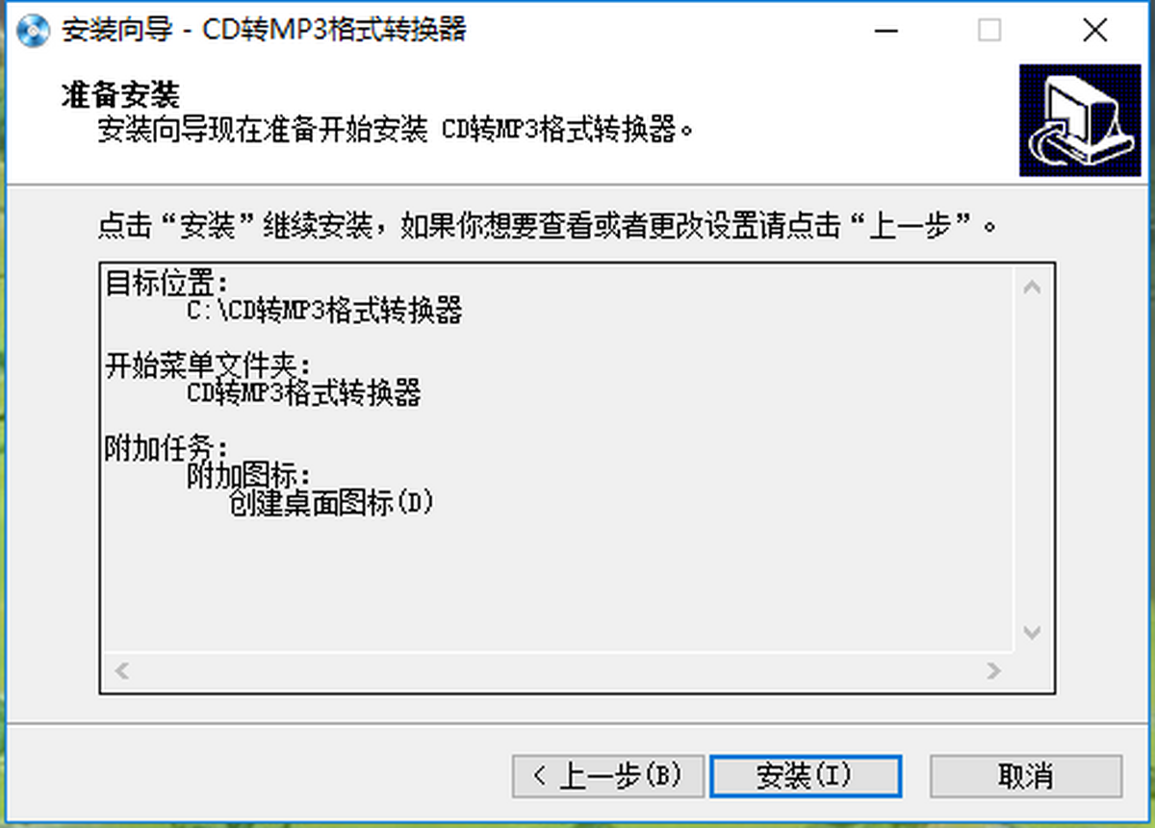Click the CD disc icon in title bar

[34, 30]
